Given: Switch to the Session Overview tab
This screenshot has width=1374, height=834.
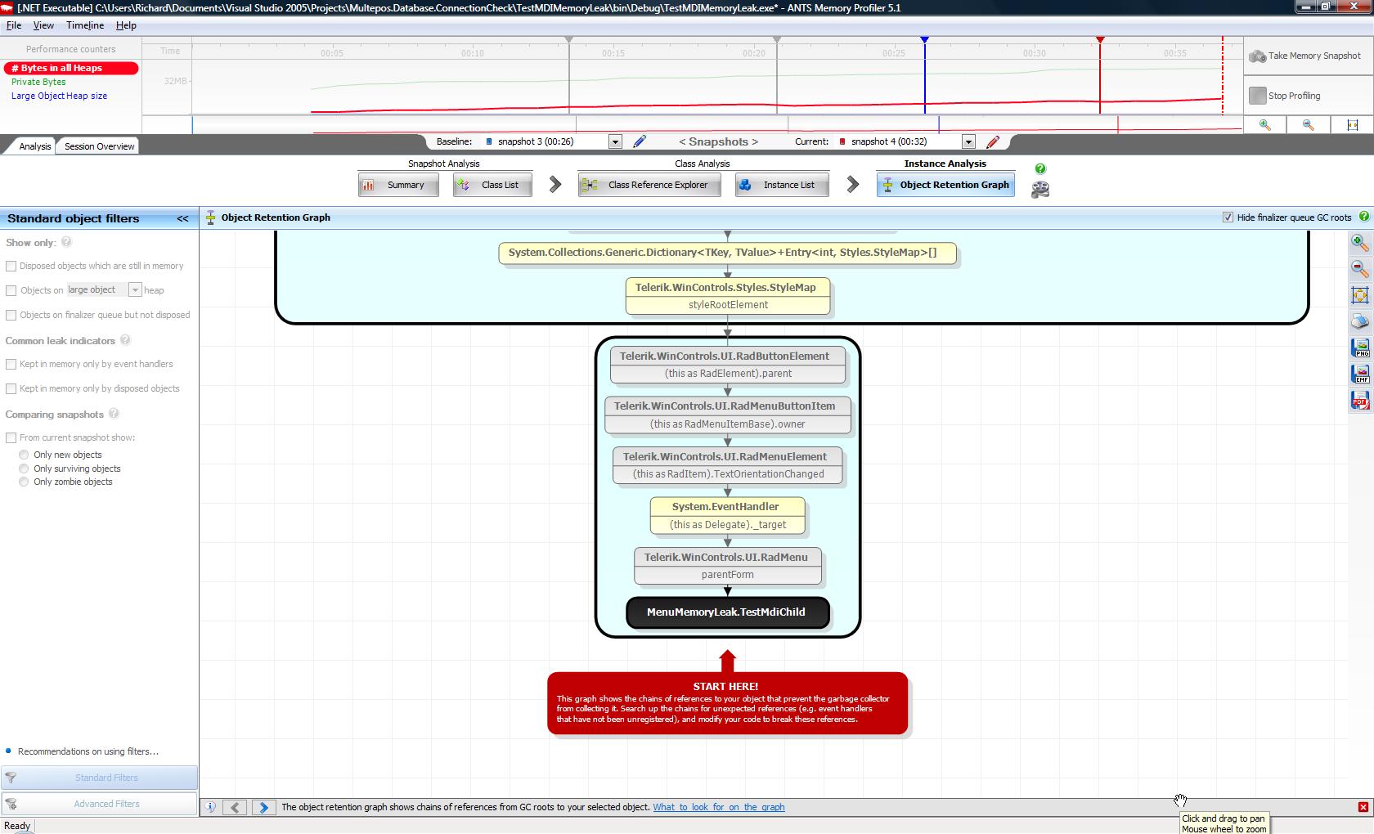Looking at the screenshot, I should point(99,146).
